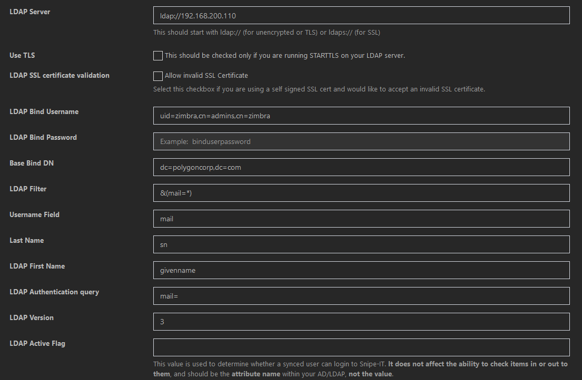Click the LDAP Version field showing 3
Image resolution: width=582 pixels, height=380 pixels.
pyautogui.click(x=361, y=321)
